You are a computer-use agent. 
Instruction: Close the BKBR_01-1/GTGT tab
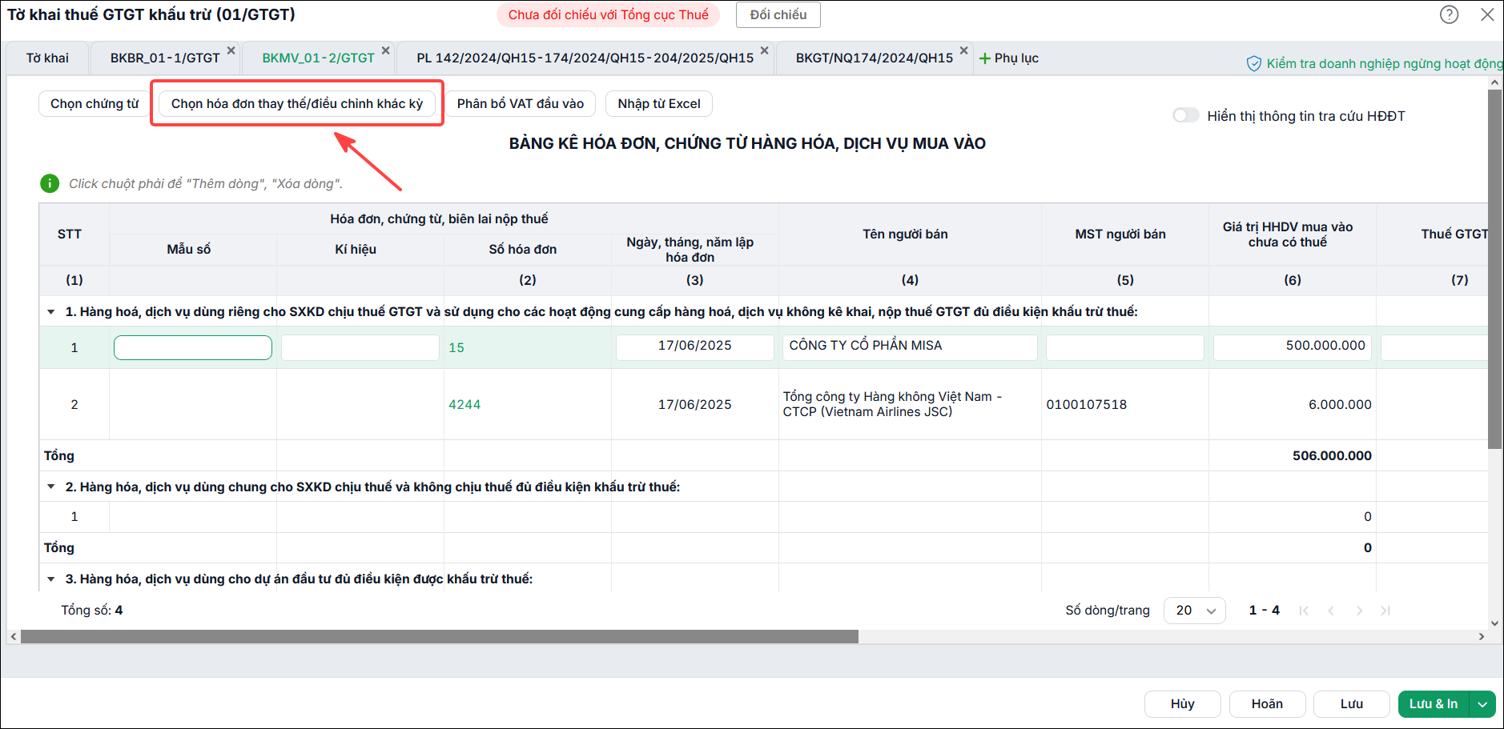tap(231, 50)
